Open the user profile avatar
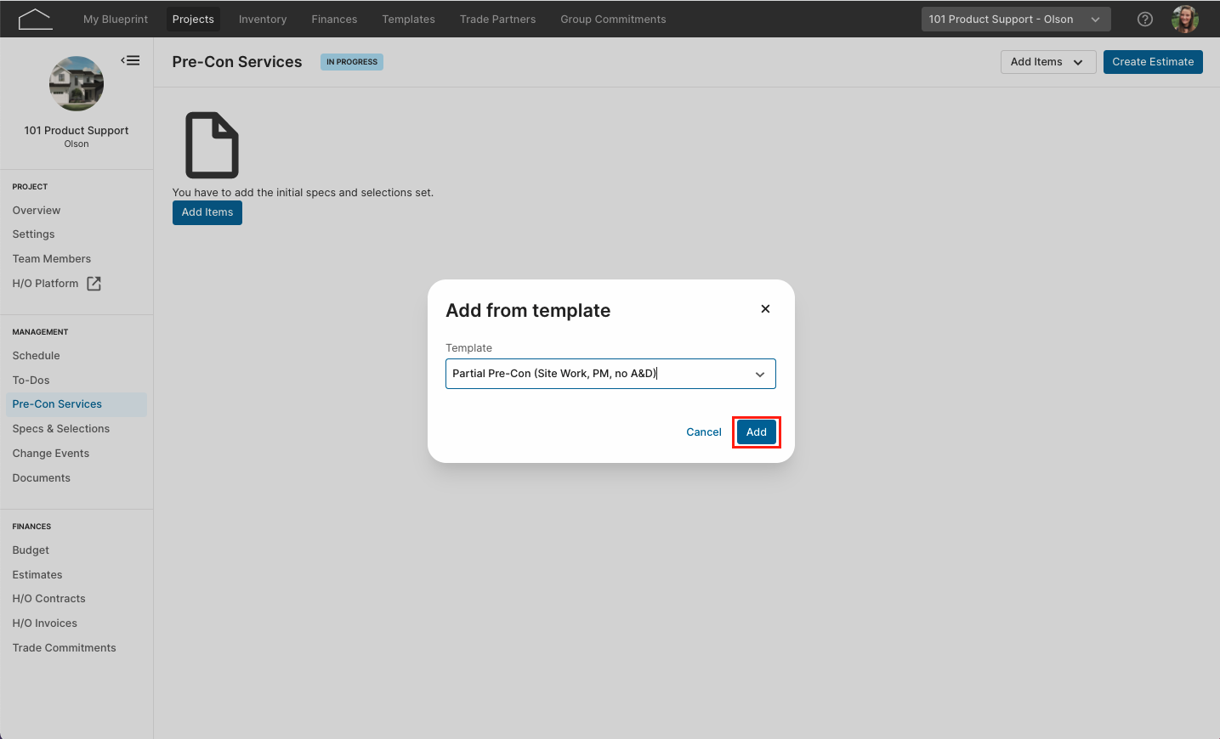The height and width of the screenshot is (739, 1220). point(1184,19)
